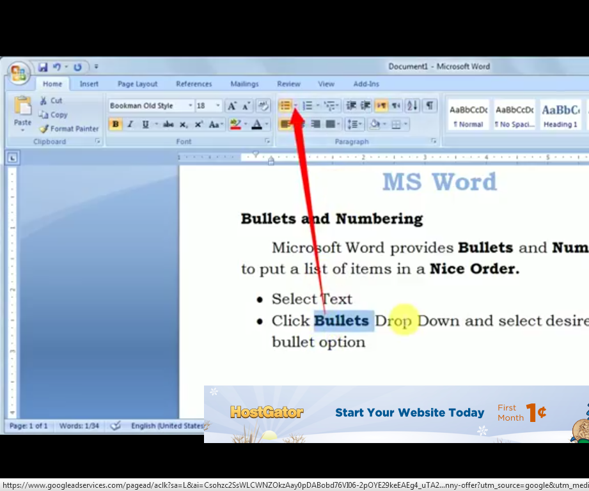Open the font name dropdown
Image resolution: width=589 pixels, height=491 pixels.
(191, 106)
